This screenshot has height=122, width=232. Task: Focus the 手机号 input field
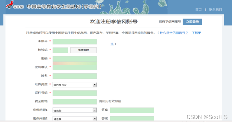[75, 41]
